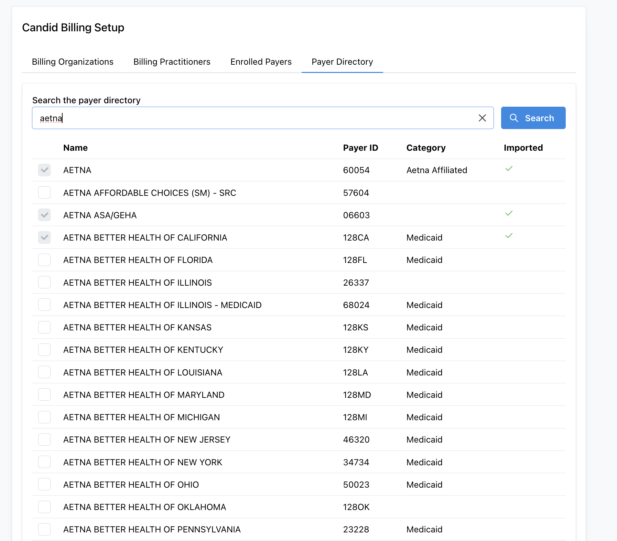Click payer ID 68024
Viewport: 617px width, 541px height.
(x=356, y=305)
